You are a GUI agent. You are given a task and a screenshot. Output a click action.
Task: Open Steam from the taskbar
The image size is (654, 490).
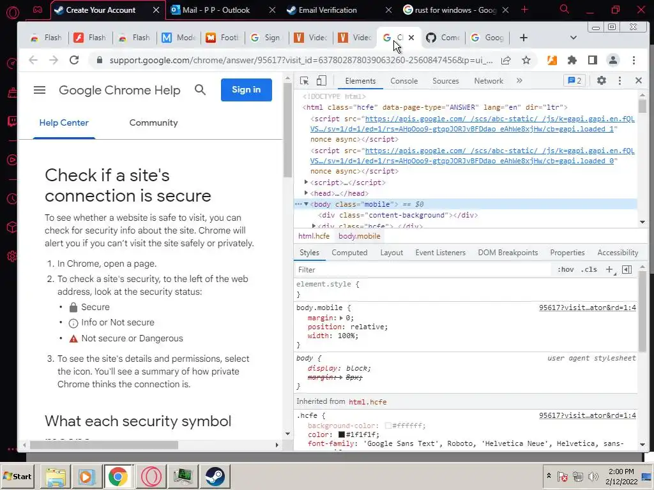[x=215, y=476]
